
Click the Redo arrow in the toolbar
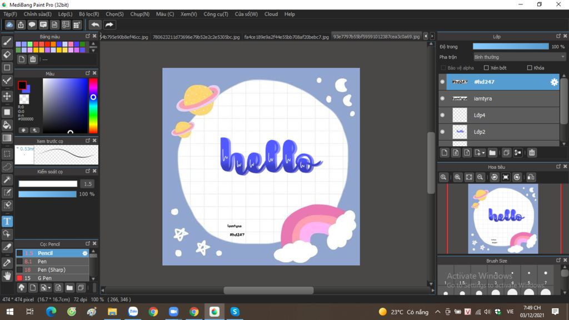[x=109, y=24]
